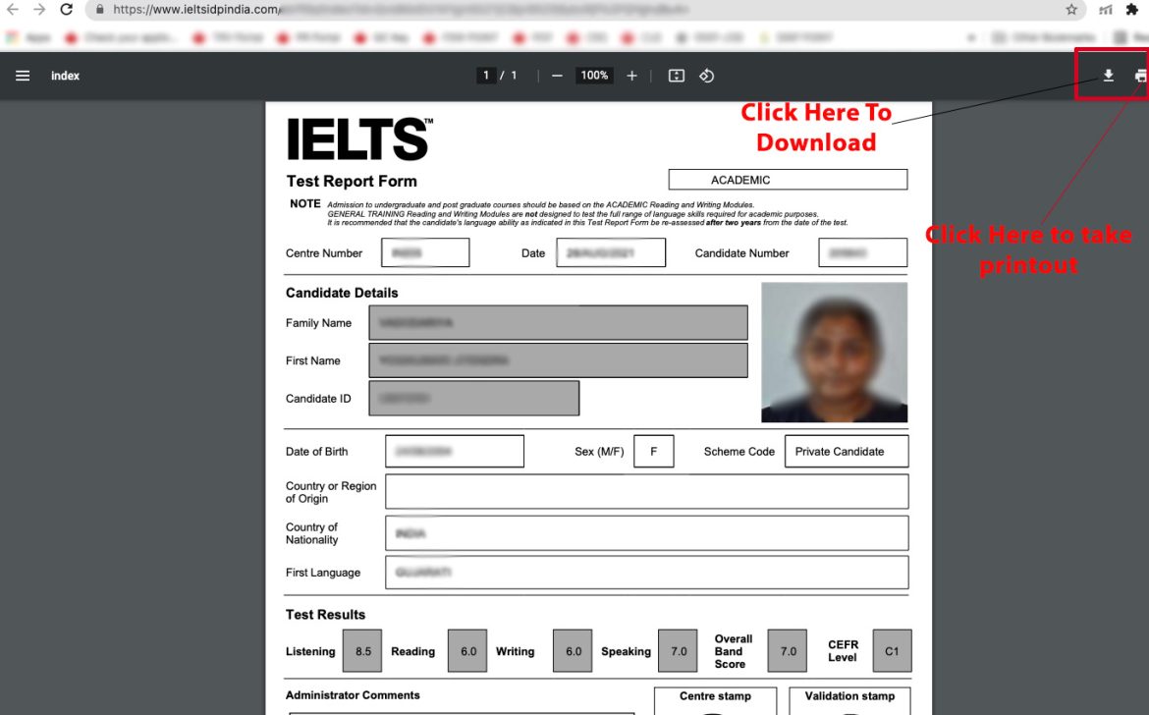Download the IELTS test report PDF
Viewport: 1149px width, 715px height.
click(1109, 75)
